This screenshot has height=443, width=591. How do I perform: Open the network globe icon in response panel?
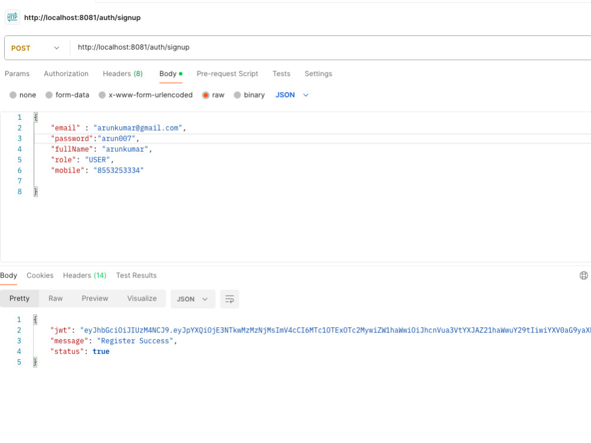coord(583,275)
